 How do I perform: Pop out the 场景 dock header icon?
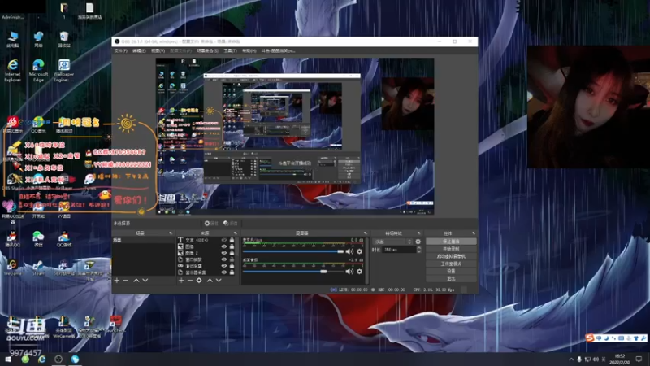click(171, 233)
